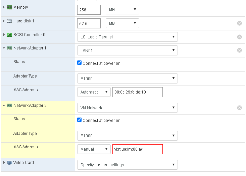This screenshot has height=176, width=246.
Task: Open the Manual MAC address mode dropdown
Action: pyautogui.click(x=94, y=149)
